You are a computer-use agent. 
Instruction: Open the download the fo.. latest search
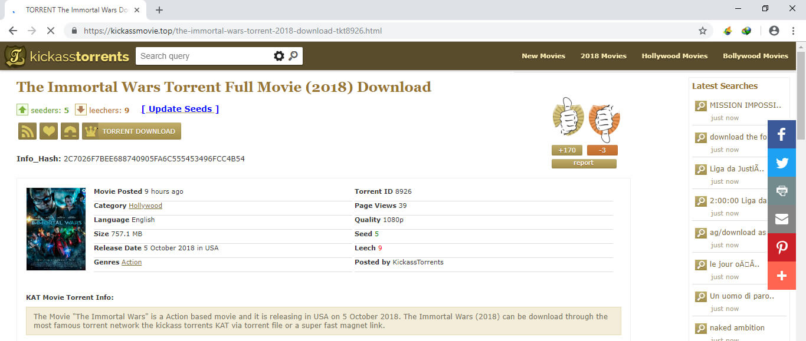coord(738,137)
